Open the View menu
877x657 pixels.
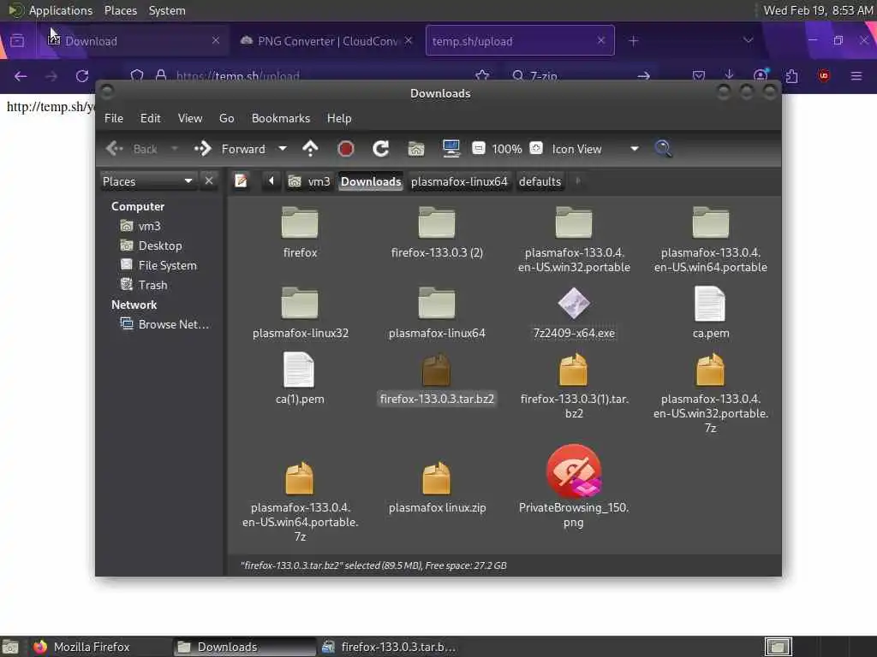(x=190, y=118)
